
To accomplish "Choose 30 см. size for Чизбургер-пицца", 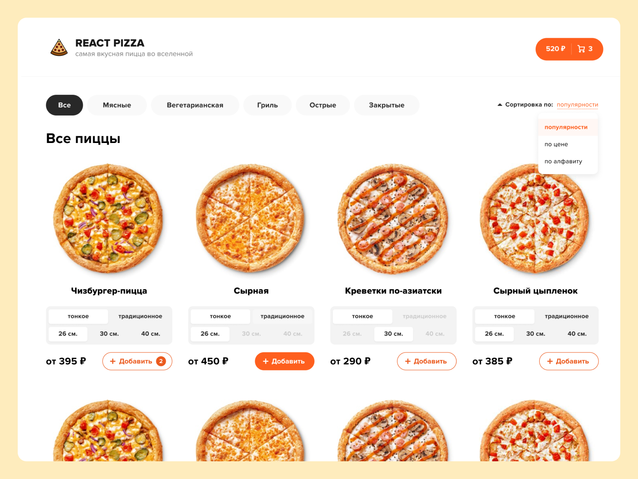I will coord(109,334).
